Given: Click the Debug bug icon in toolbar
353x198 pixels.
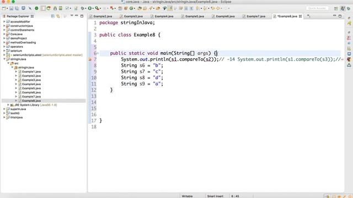Looking at the screenshot, I should pos(83,8).
